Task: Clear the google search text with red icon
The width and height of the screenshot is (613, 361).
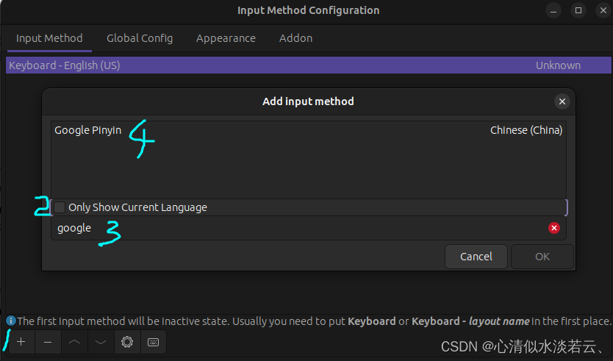Action: 554,228
